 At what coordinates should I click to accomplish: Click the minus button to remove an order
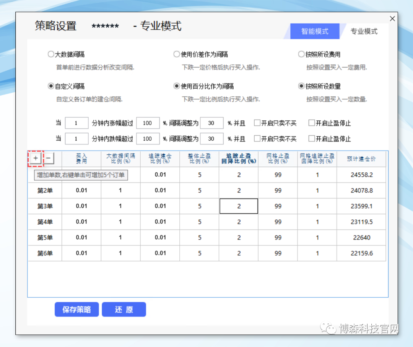(49, 158)
